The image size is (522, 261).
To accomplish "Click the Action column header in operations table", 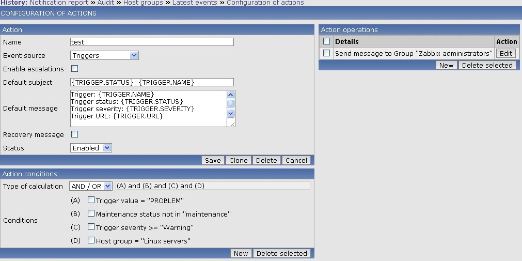I will click(x=507, y=42).
